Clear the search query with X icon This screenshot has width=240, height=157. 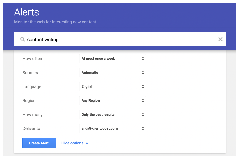coord(220,39)
